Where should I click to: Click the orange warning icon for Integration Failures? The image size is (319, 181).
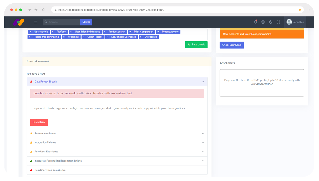(31, 143)
